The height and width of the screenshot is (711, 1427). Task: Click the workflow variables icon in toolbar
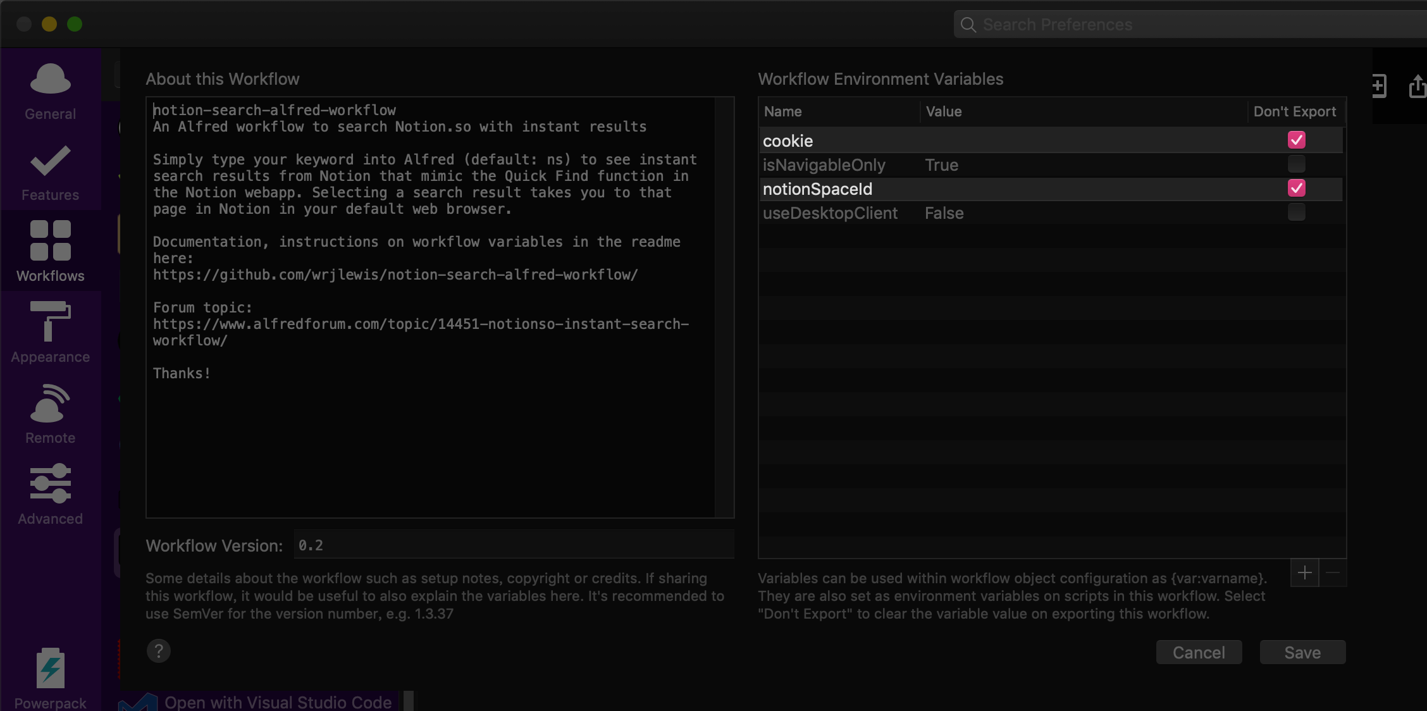(x=1379, y=86)
